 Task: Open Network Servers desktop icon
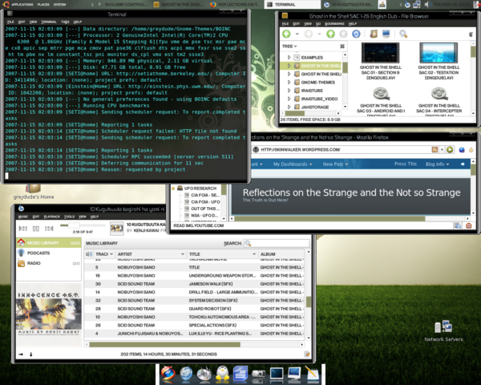(x=443, y=331)
